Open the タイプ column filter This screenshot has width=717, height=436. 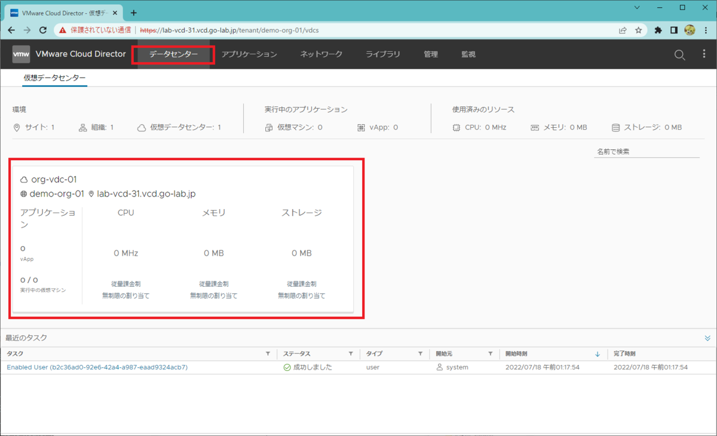[421, 354]
